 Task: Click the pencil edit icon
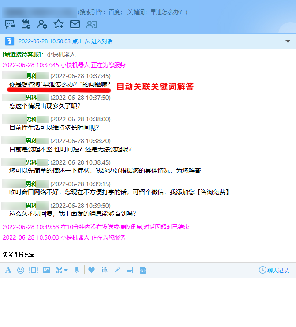pyautogui.click(x=117, y=270)
